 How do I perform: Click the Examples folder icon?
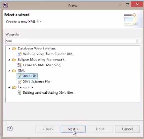[14, 87]
